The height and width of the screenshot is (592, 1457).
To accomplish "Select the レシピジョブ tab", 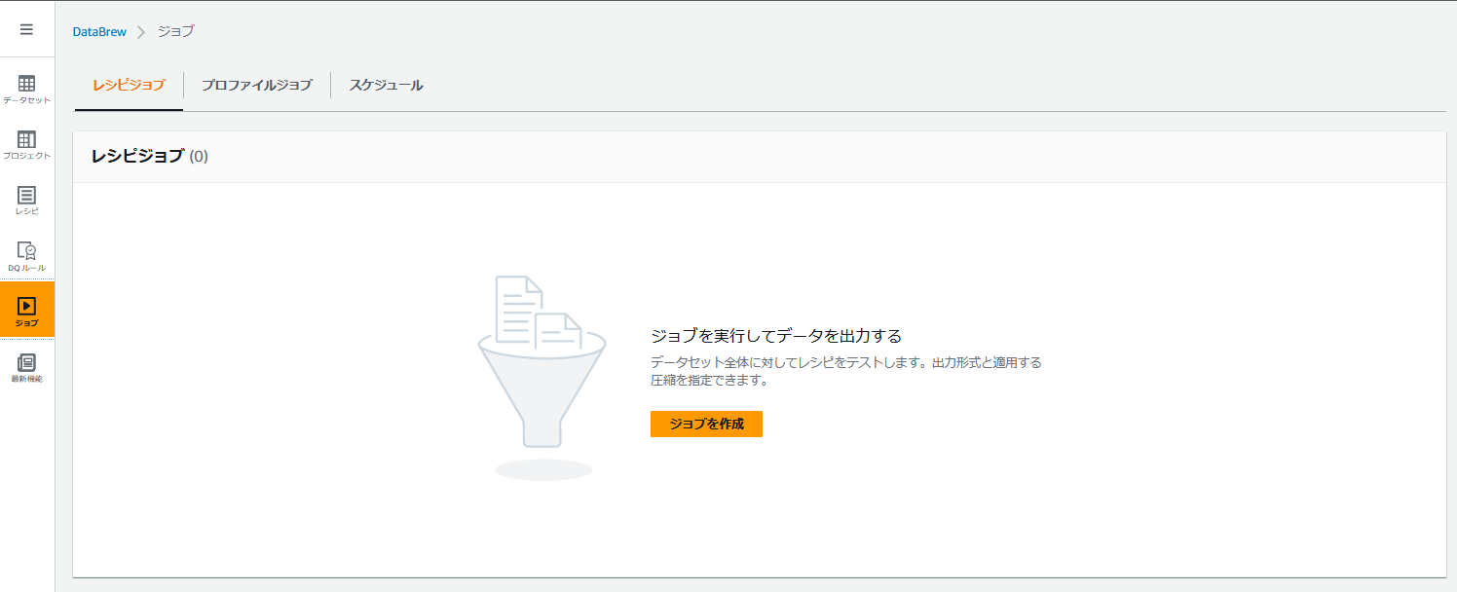I will point(128,85).
